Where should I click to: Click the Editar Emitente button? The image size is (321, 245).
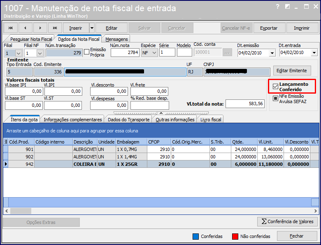(292, 71)
